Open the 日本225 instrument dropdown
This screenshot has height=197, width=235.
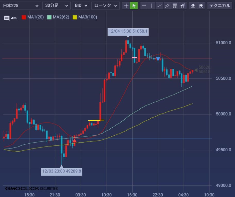pos(20,5)
